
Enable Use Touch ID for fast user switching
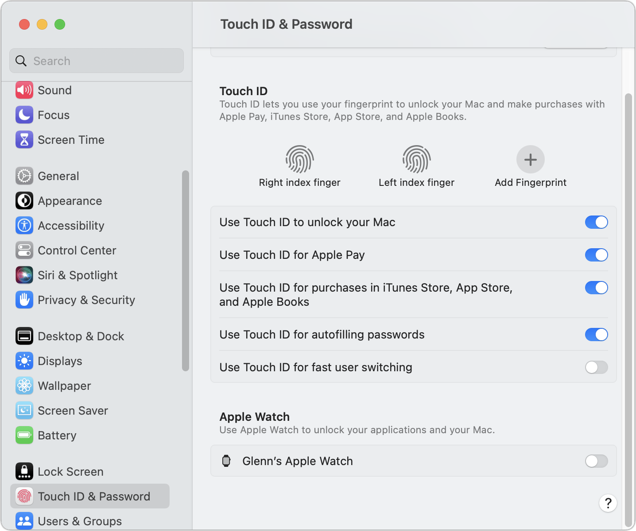pyautogui.click(x=596, y=367)
